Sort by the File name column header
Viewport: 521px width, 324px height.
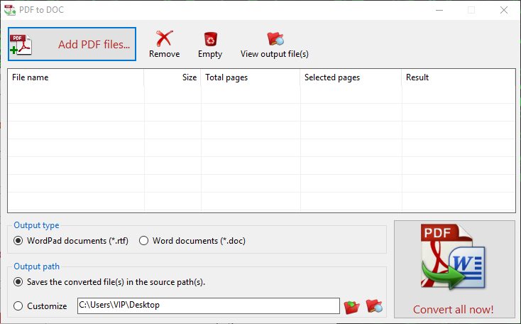(75, 77)
